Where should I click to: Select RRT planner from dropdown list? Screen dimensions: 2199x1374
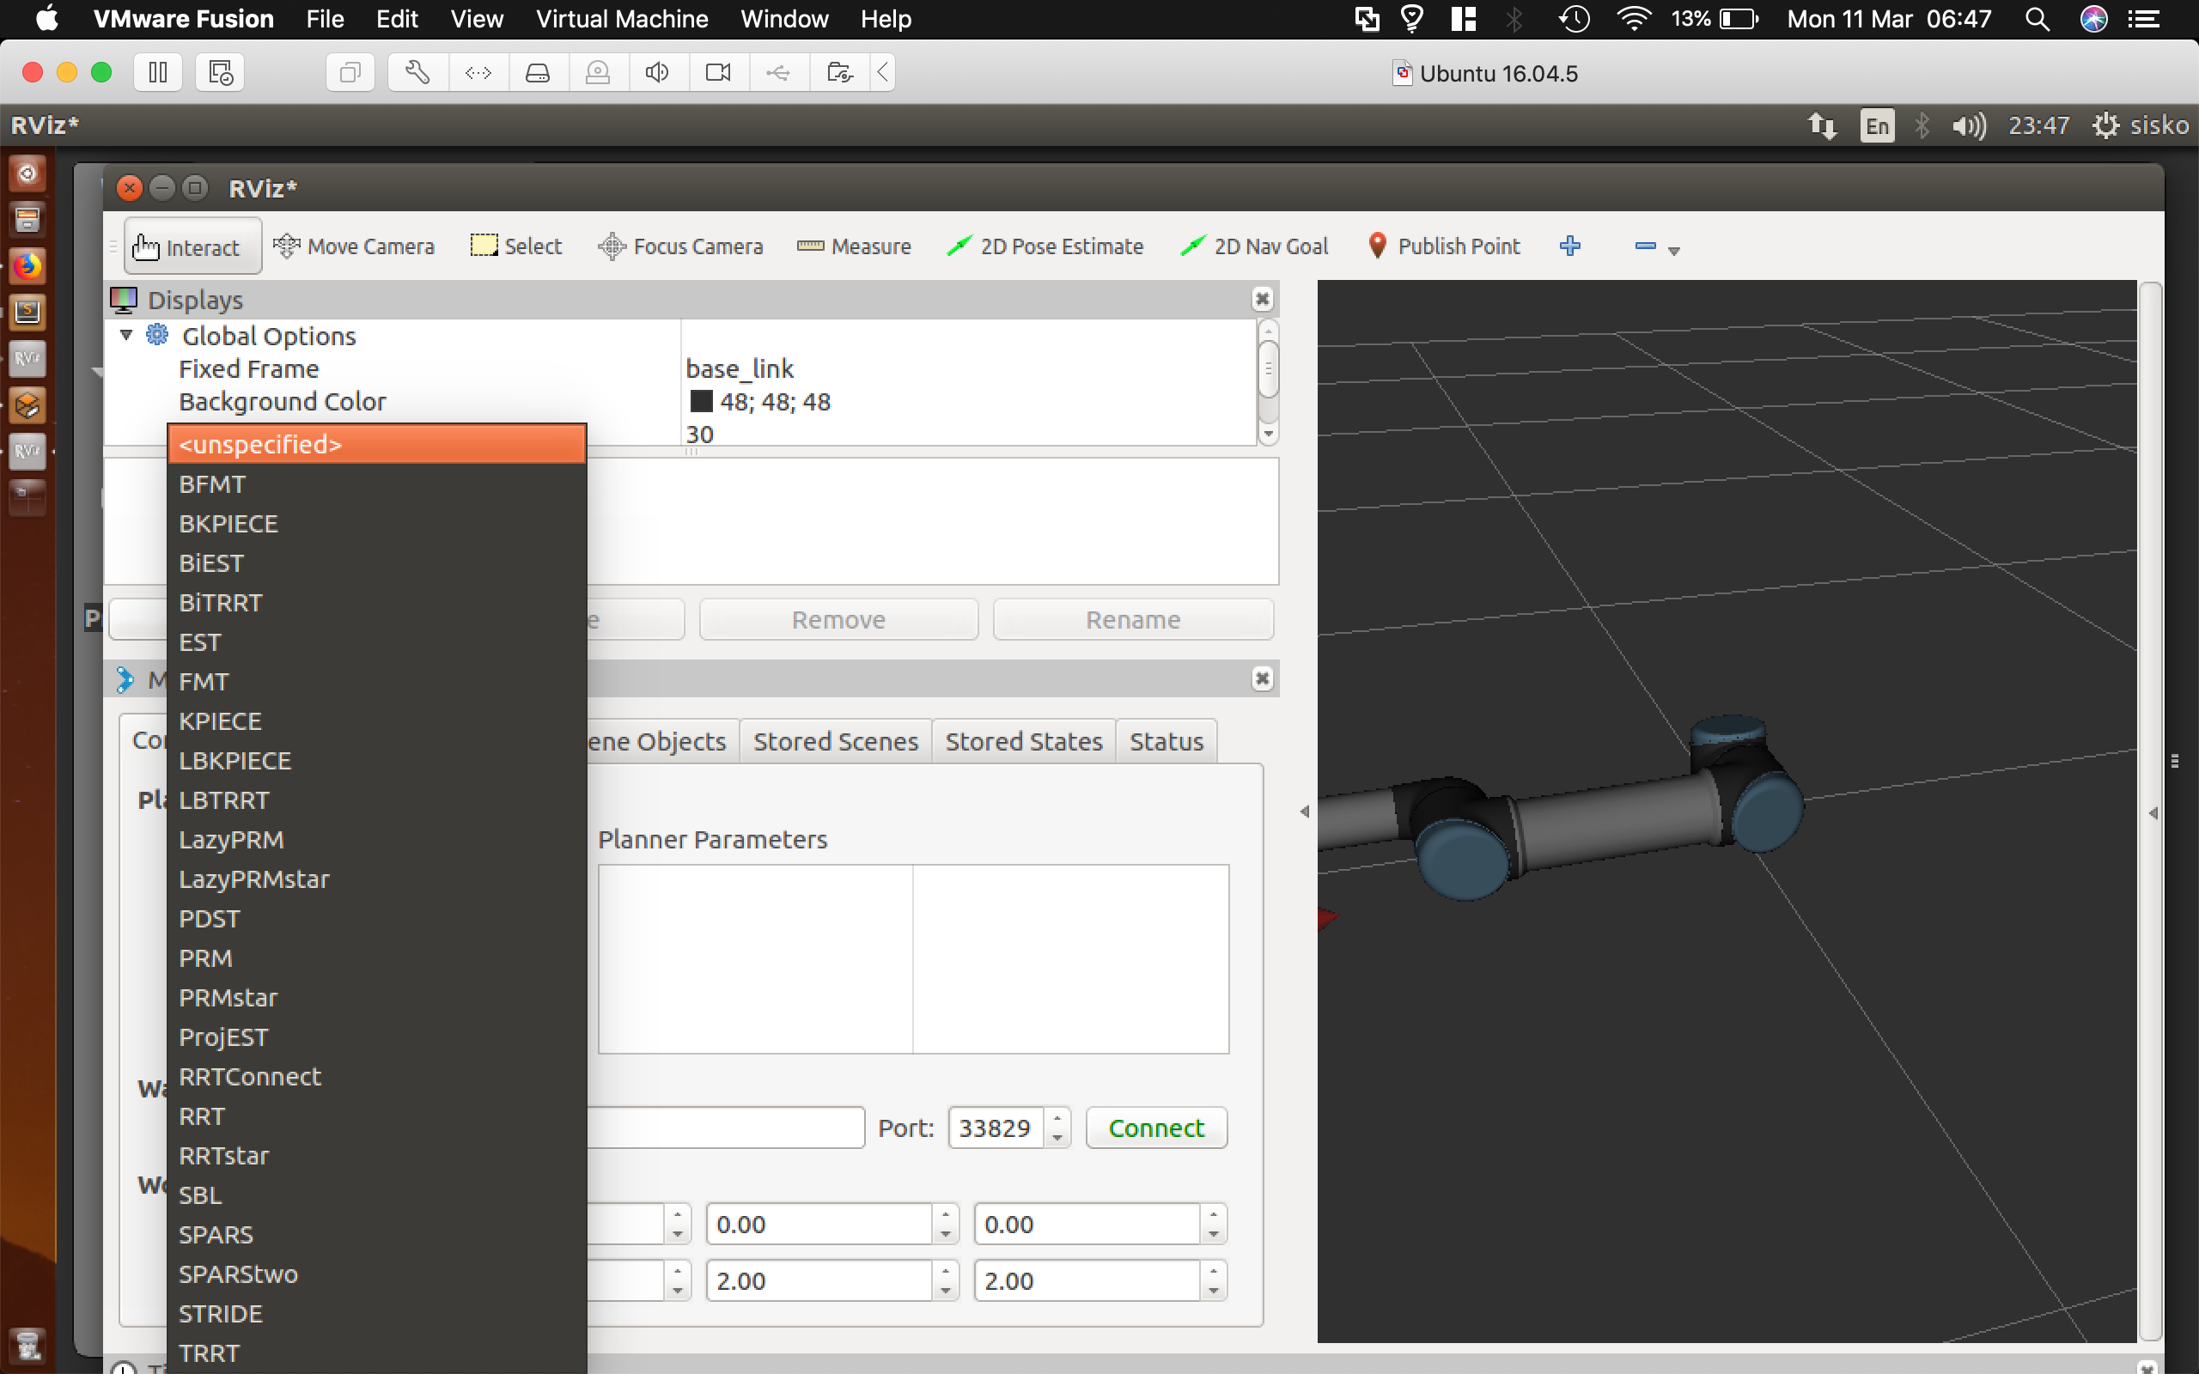pyautogui.click(x=201, y=1116)
